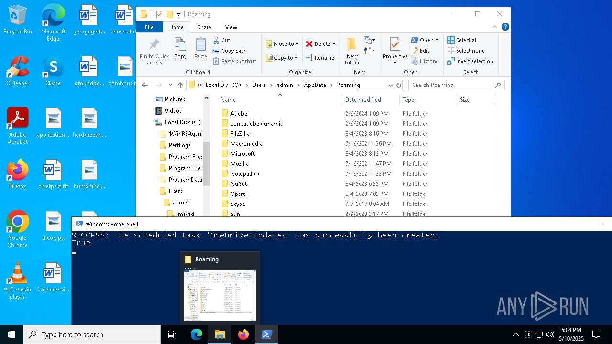Open VLC media player desktop icon
Viewport: 612px width, 344px height.
pos(18,281)
